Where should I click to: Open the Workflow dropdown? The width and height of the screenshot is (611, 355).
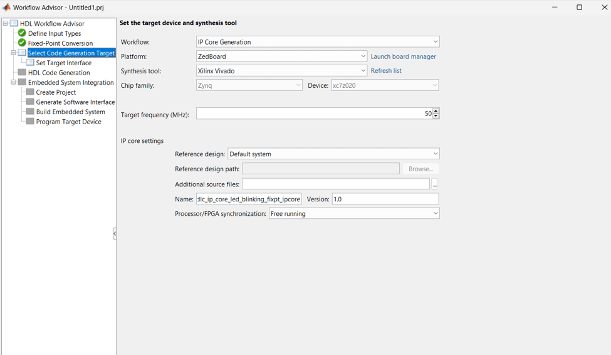435,42
